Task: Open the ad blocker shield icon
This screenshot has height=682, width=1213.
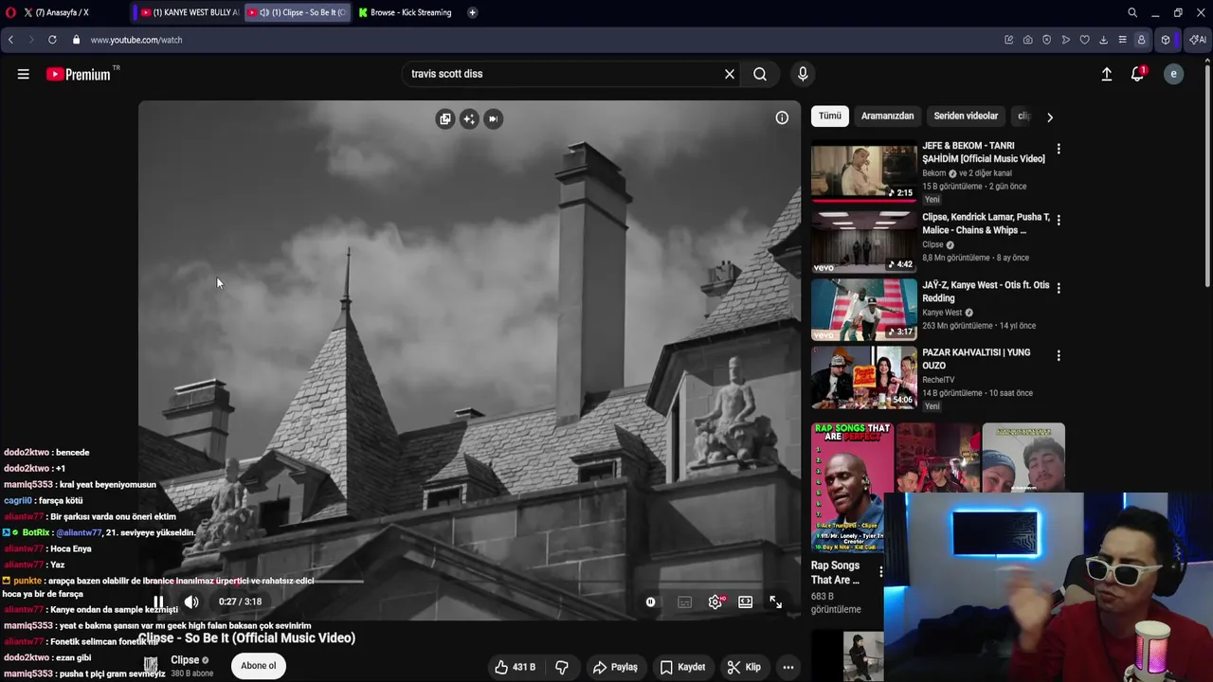Action: tap(1046, 40)
